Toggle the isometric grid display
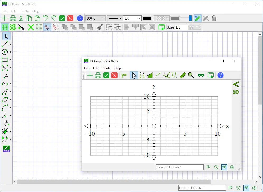 13,27
